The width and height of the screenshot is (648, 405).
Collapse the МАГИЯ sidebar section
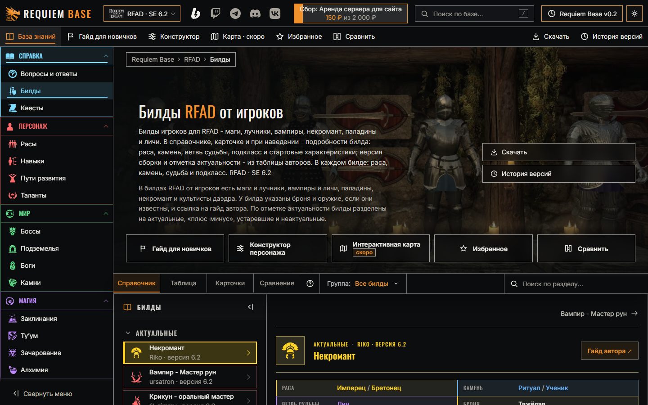pyautogui.click(x=57, y=301)
